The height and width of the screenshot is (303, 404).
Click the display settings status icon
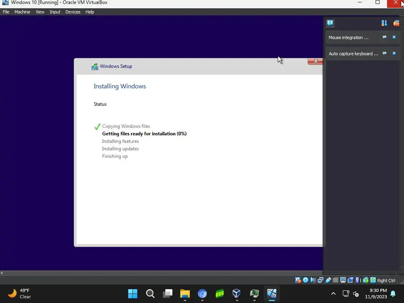pyautogui.click(x=343, y=280)
